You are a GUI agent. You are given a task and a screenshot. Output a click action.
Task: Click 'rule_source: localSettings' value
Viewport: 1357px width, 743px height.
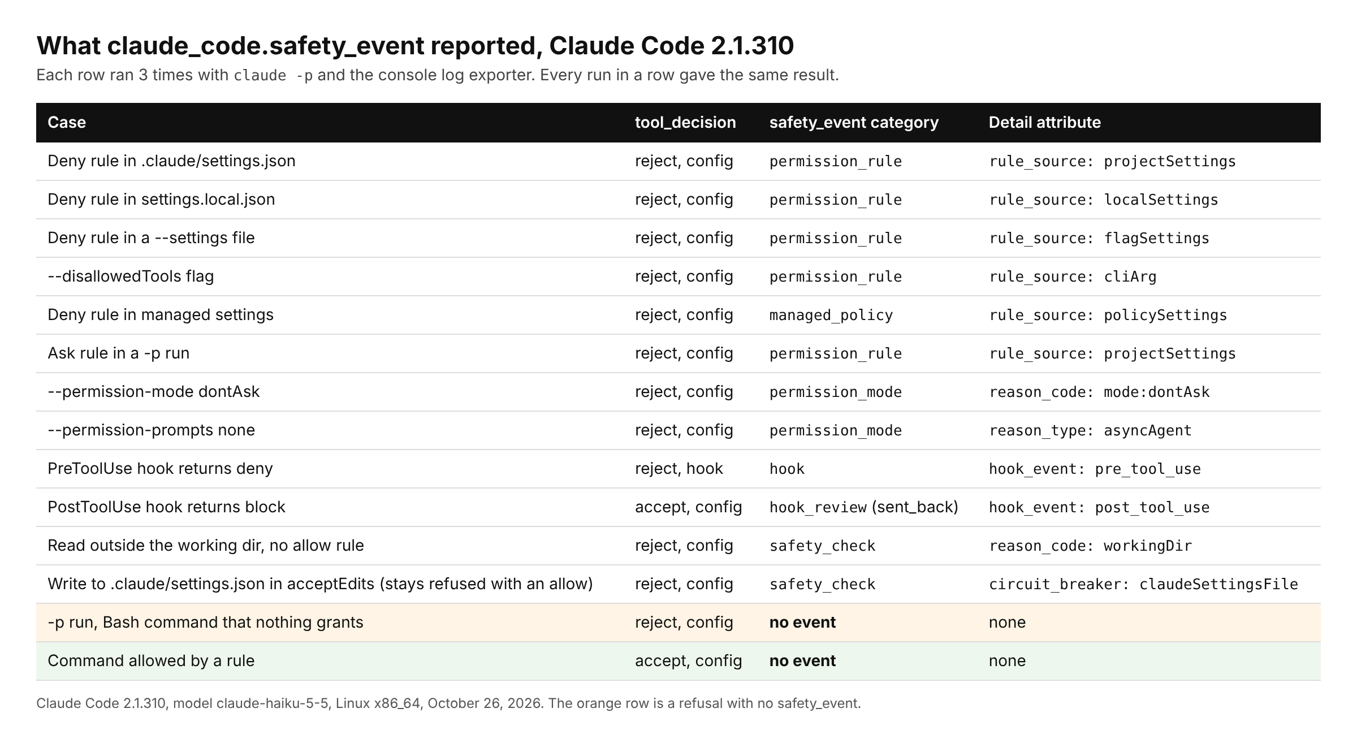click(x=1104, y=200)
